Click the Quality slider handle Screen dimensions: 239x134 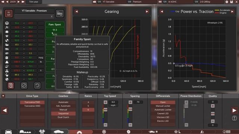click(213, 114)
